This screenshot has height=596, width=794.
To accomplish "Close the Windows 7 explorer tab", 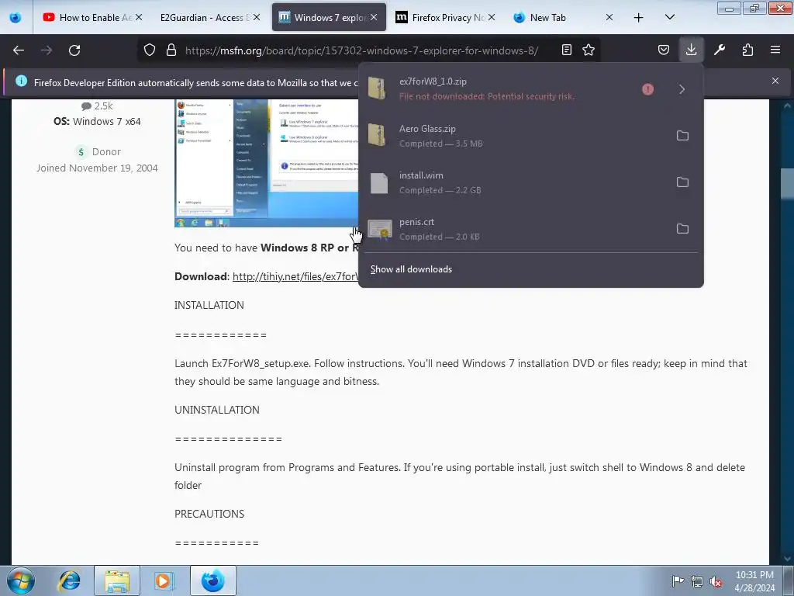I will pos(374,17).
